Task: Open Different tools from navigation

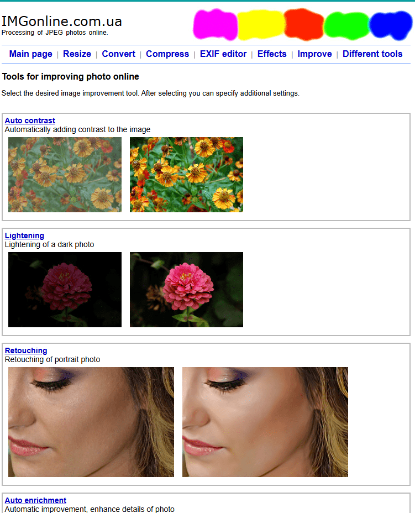Action: [x=372, y=54]
